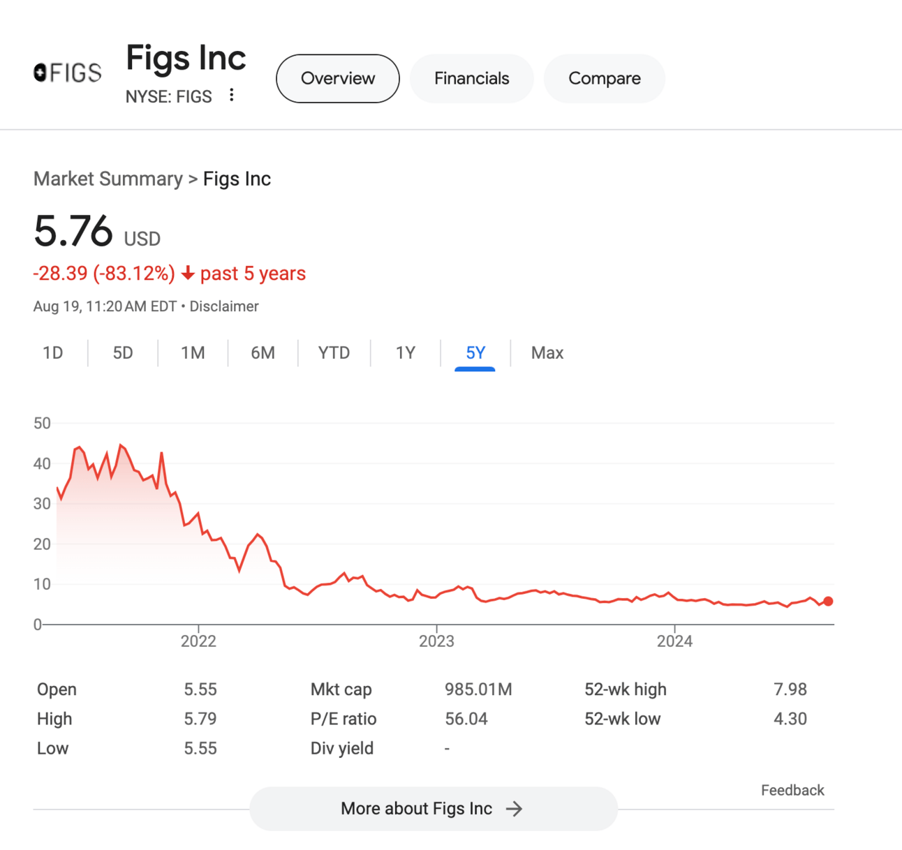Click the Feedback link

tap(792, 791)
